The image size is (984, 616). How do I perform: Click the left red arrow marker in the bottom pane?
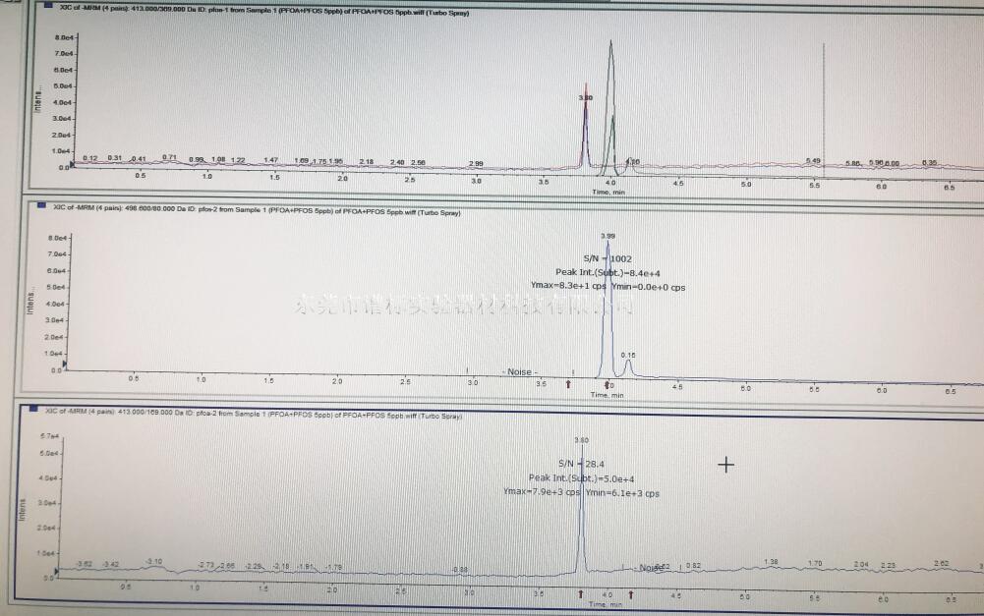(581, 594)
